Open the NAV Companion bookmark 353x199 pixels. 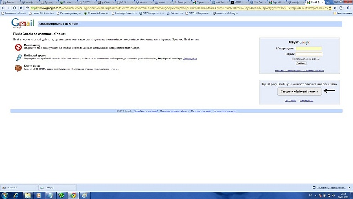click(152, 13)
